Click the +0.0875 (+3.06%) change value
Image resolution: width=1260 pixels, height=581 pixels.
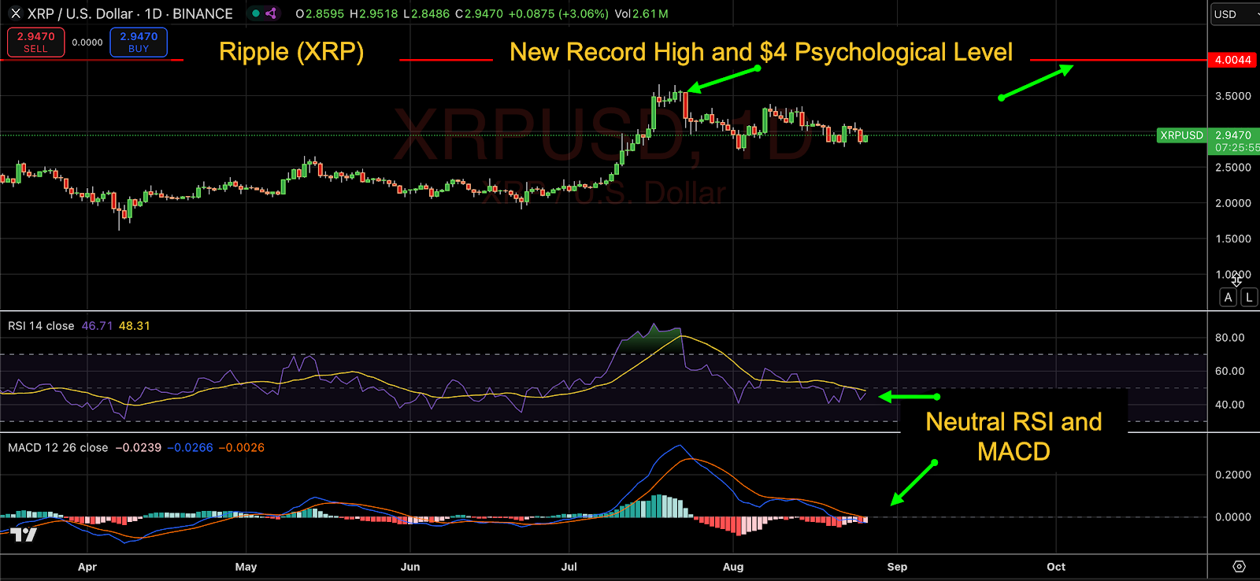click(x=559, y=14)
